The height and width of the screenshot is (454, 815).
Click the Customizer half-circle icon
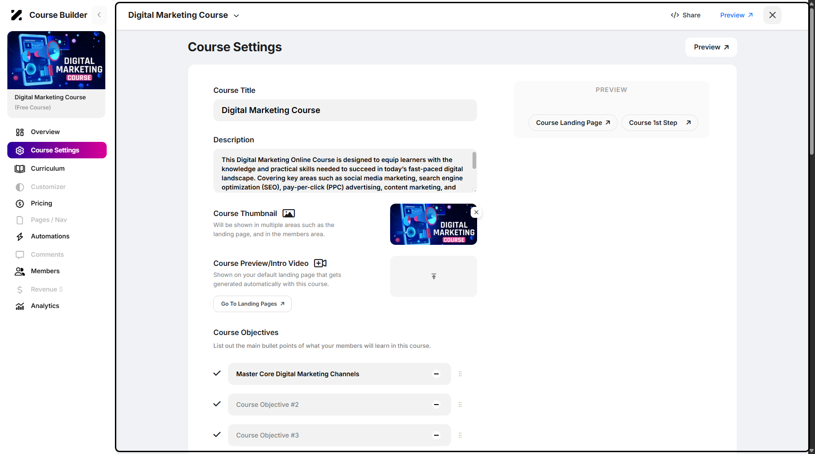(20, 187)
